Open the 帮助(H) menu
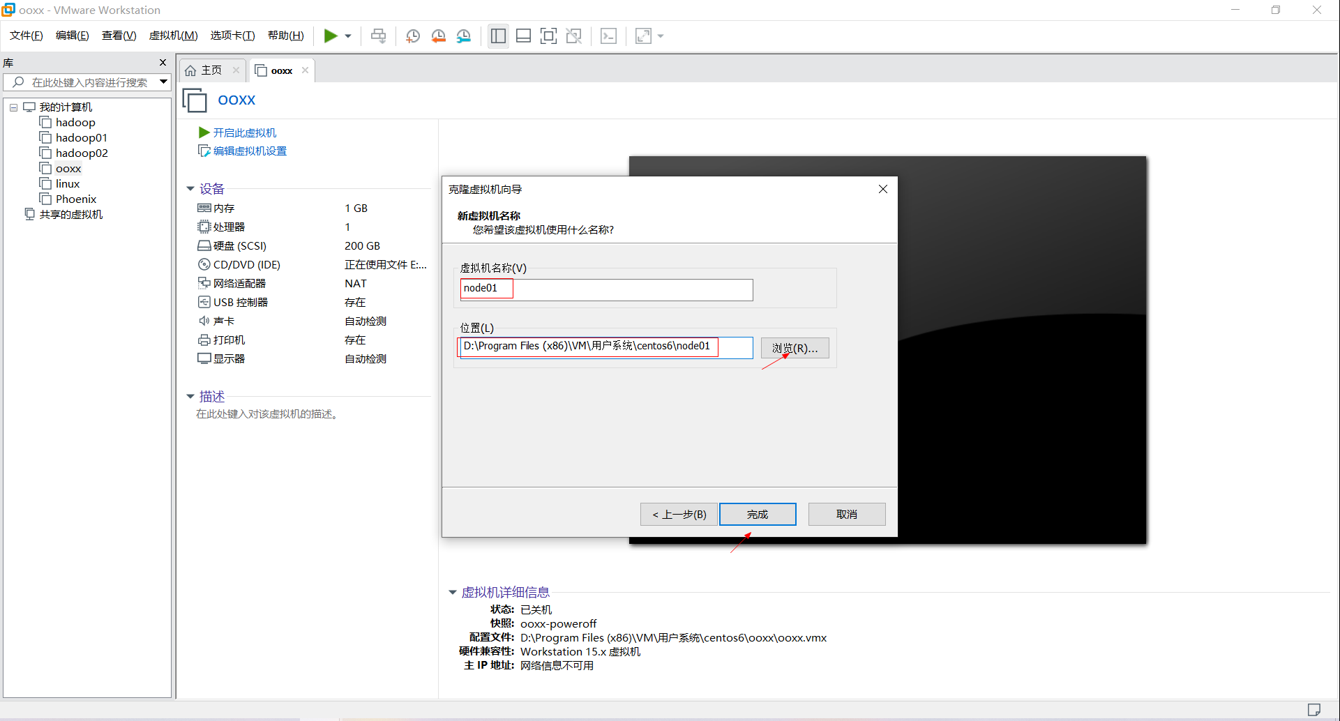 286,36
